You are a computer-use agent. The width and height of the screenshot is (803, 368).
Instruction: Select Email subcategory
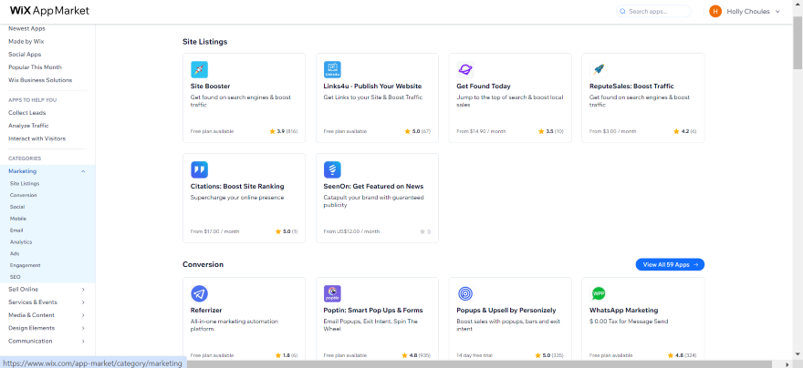(16, 230)
